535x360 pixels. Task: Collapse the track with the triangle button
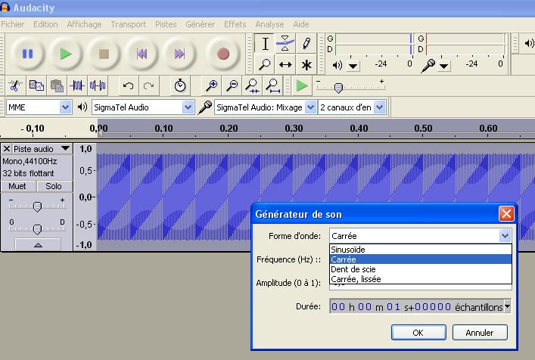38,244
